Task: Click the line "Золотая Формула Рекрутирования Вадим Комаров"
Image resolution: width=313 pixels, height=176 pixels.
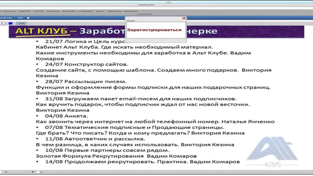Action: tap(116, 156)
